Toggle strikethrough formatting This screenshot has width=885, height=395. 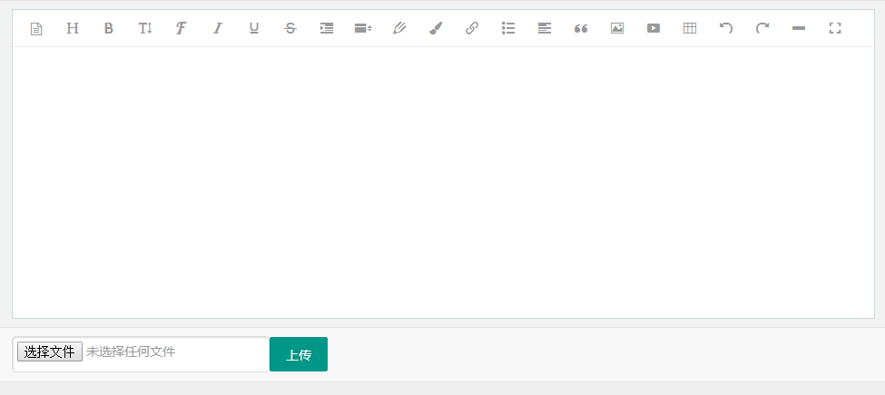click(x=290, y=28)
